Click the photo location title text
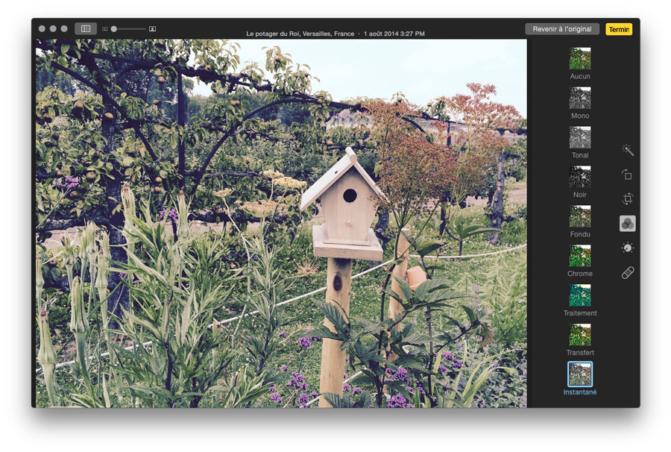 (x=300, y=34)
